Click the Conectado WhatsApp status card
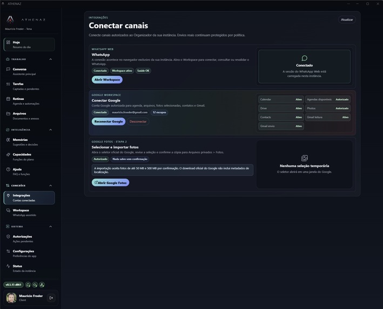 tap(304, 66)
